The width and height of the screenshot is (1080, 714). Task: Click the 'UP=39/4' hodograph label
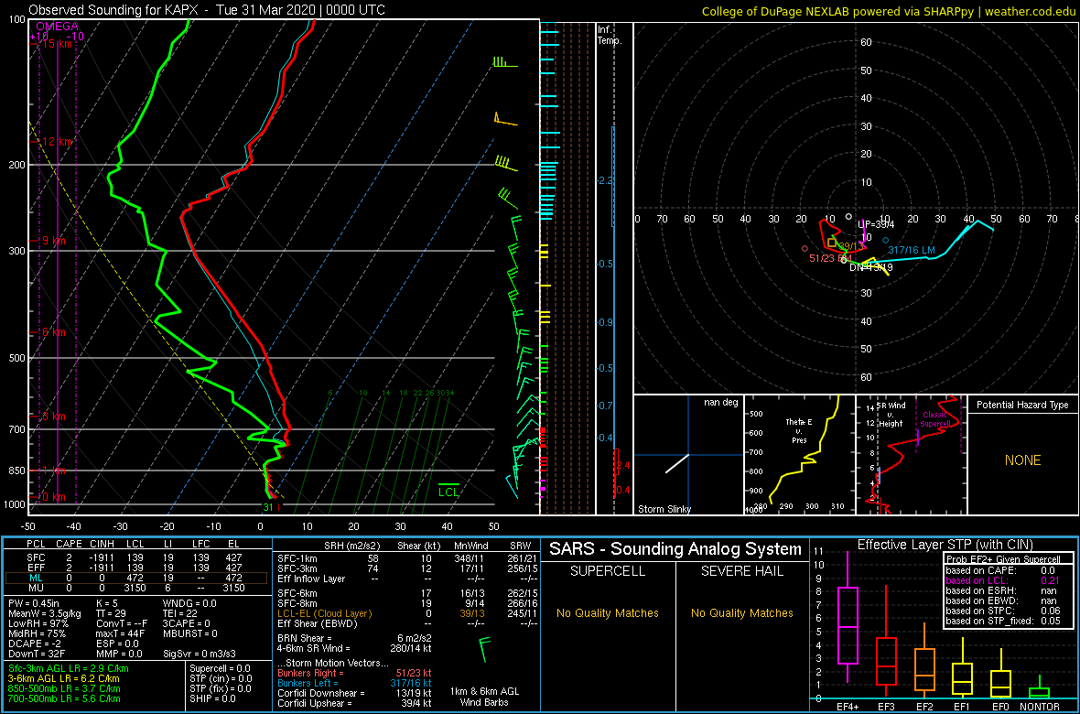click(x=875, y=224)
